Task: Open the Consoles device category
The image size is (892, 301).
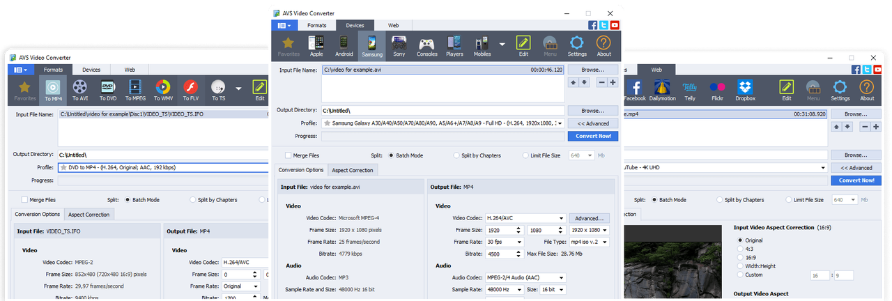Action: click(427, 45)
